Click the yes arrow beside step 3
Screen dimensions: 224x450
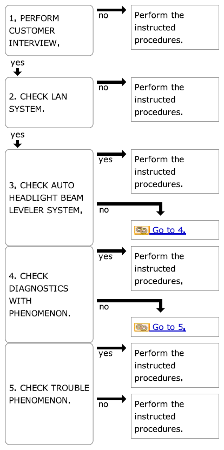coord(111,154)
